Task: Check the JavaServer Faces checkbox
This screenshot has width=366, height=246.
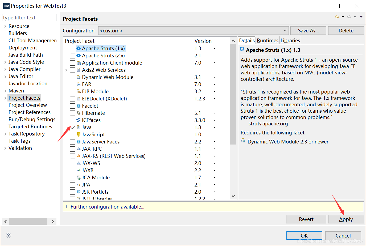Action: point(72,142)
